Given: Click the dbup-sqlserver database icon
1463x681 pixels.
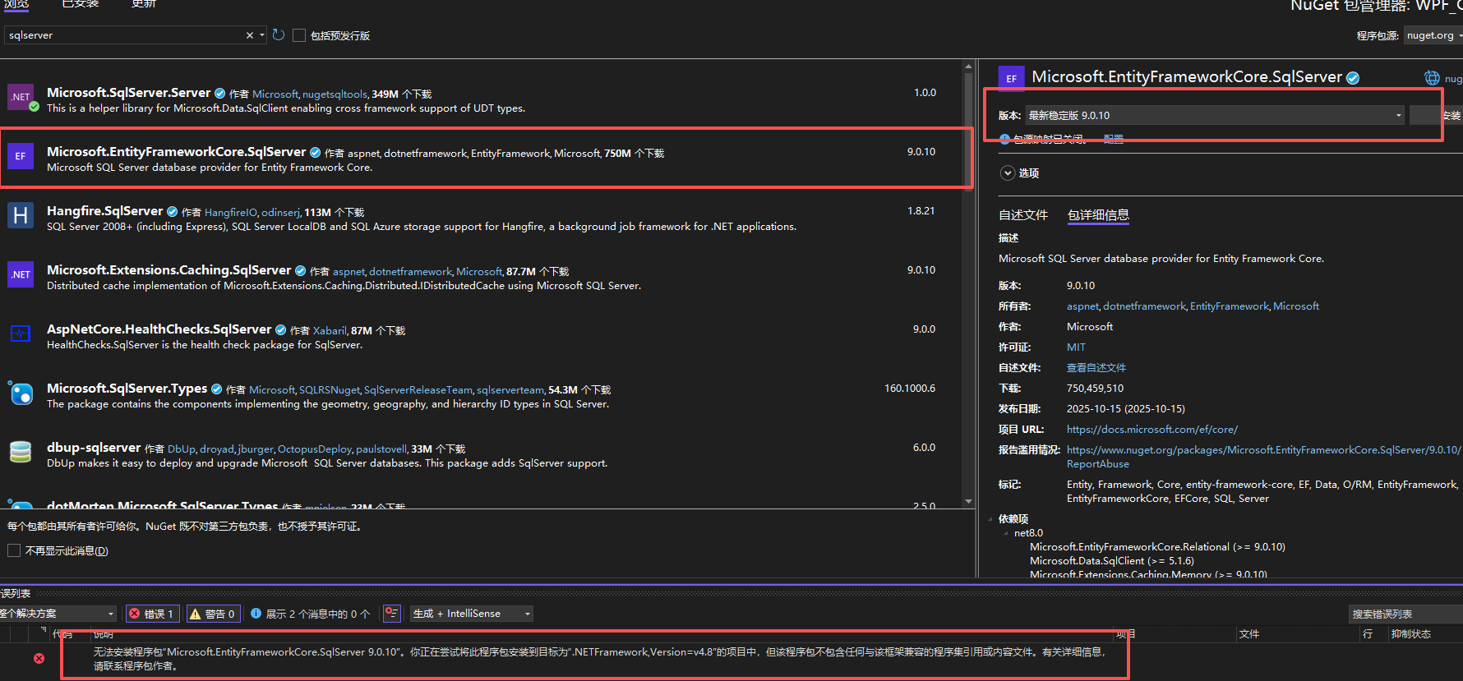Looking at the screenshot, I should 21,452.
